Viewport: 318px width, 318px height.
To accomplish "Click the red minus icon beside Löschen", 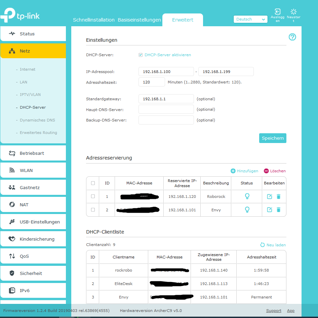I will (x=266, y=171).
